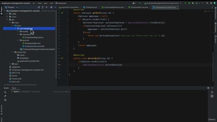Open pom.xml in project tree
This screenshot has height=122, width=217.
(14, 82)
